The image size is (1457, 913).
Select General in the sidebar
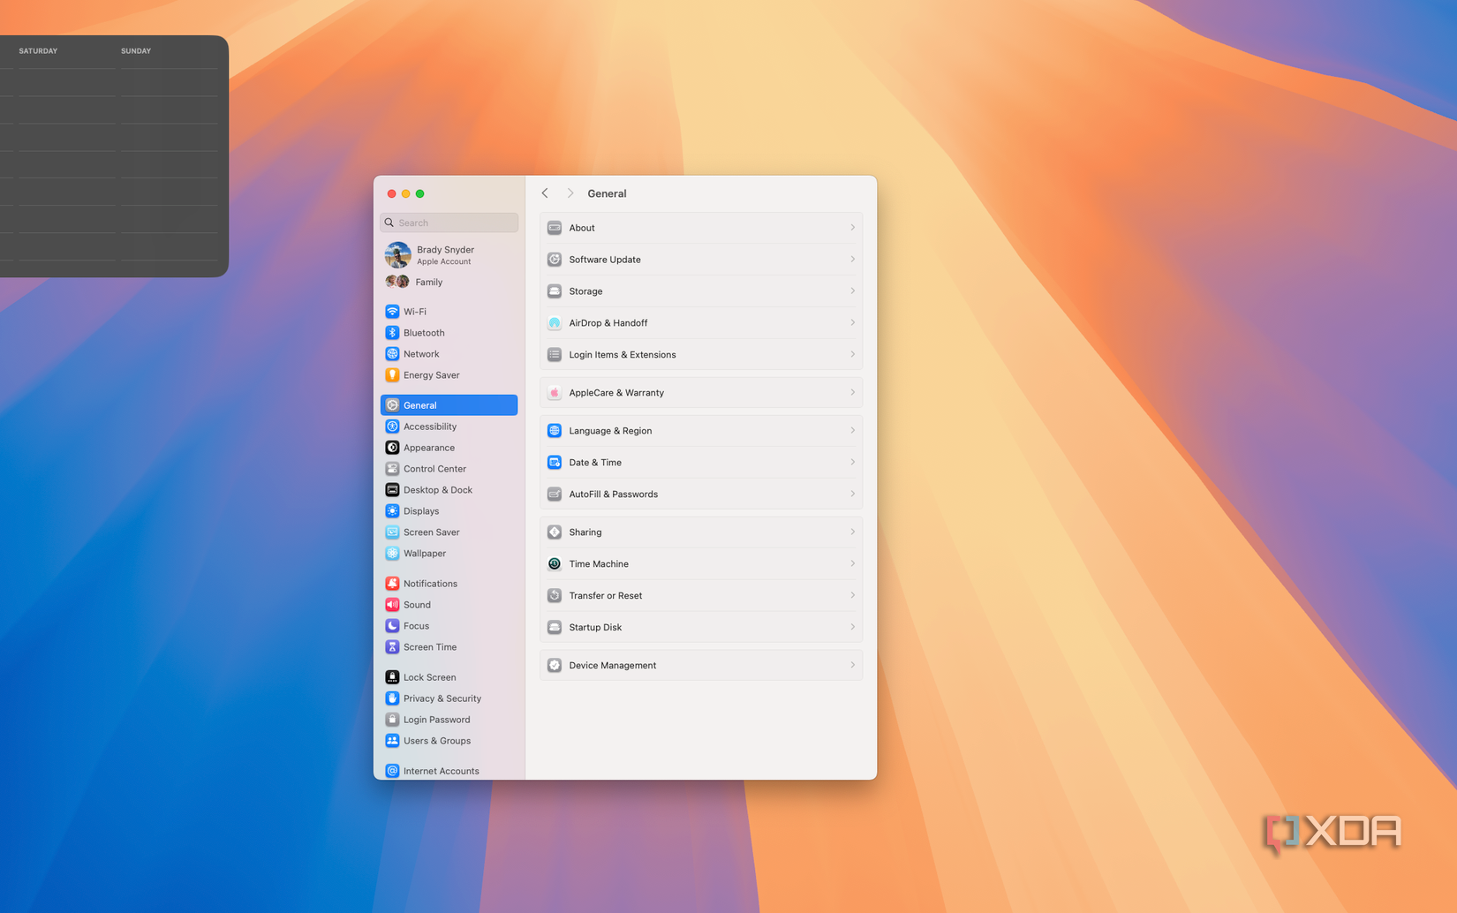tap(449, 405)
